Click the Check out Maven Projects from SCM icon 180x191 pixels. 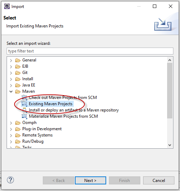pyautogui.click(x=24, y=98)
